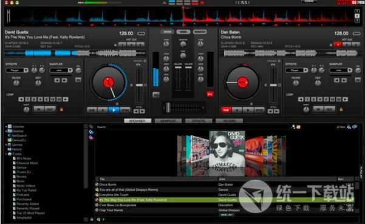365x224 pixels.
Task: Switch to the Video panel tab
Action: point(183,32)
